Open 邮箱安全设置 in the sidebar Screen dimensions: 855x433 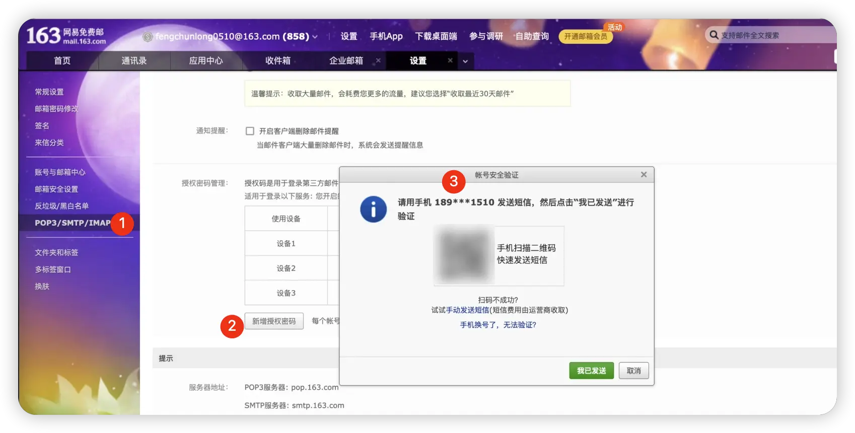click(x=56, y=189)
